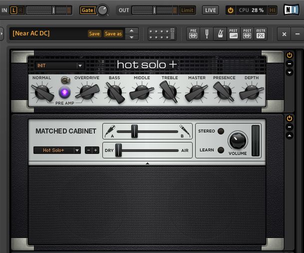Screen dimensions: 304x253
Task: Toggle Matched Cabinet power button
Action: coord(290,119)
